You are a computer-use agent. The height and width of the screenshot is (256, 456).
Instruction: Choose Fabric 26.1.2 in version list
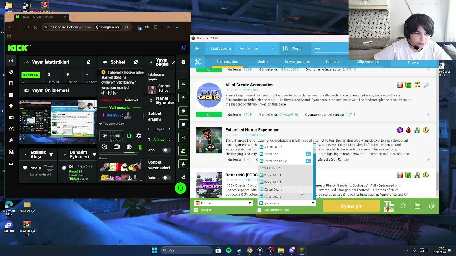[x=285, y=182]
